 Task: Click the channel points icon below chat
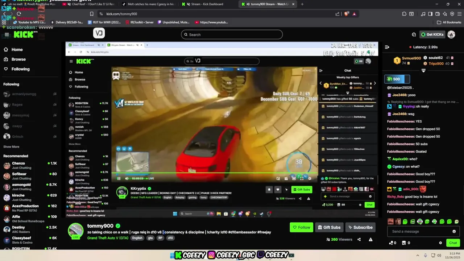pyautogui.click(x=391, y=243)
